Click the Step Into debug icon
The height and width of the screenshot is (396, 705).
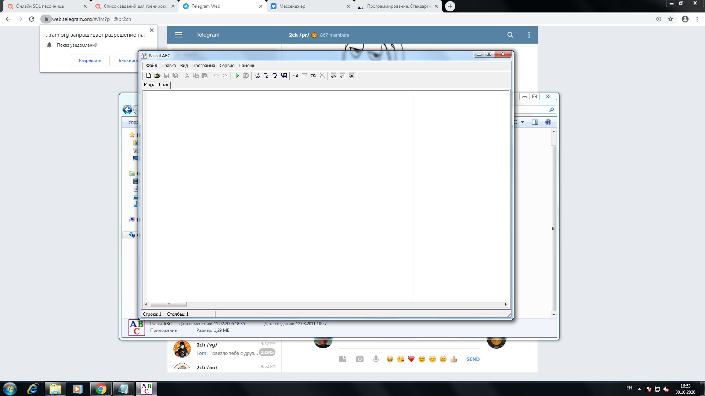(266, 76)
